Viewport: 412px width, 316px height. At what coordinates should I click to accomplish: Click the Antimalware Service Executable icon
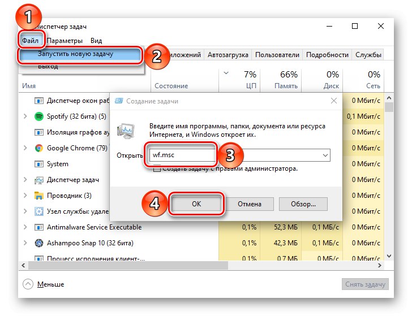tap(39, 227)
